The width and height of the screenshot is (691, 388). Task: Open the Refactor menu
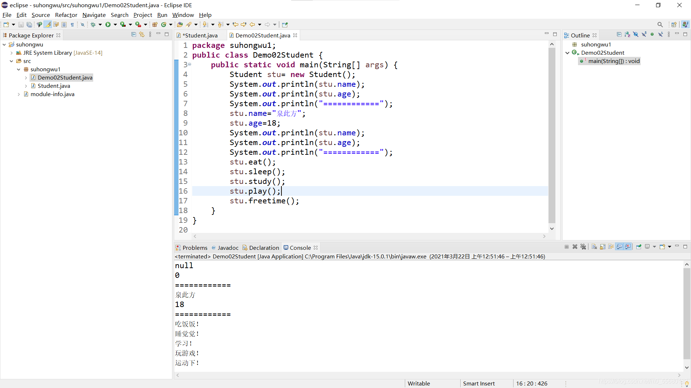point(66,15)
